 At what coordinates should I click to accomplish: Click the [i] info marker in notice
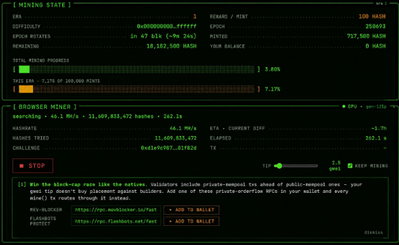point(22,184)
